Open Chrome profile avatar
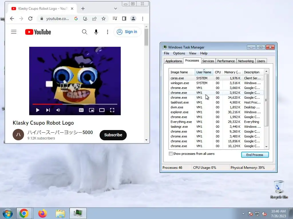The width and height of the screenshot is (293, 219). pos(133,19)
